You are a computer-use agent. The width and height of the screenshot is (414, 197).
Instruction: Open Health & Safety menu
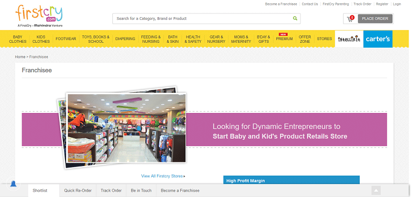coord(192,39)
